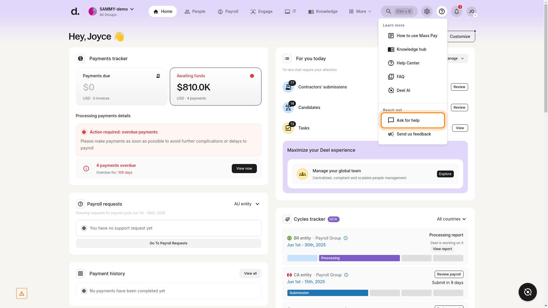Go to the Home tab

[163, 11]
